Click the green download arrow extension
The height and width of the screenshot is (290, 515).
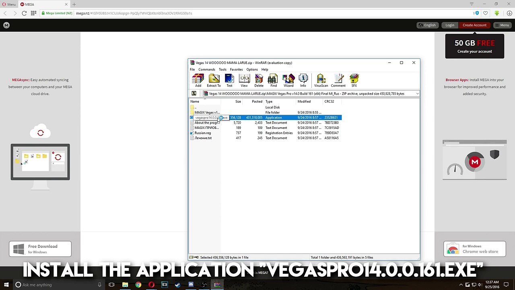[x=497, y=13]
